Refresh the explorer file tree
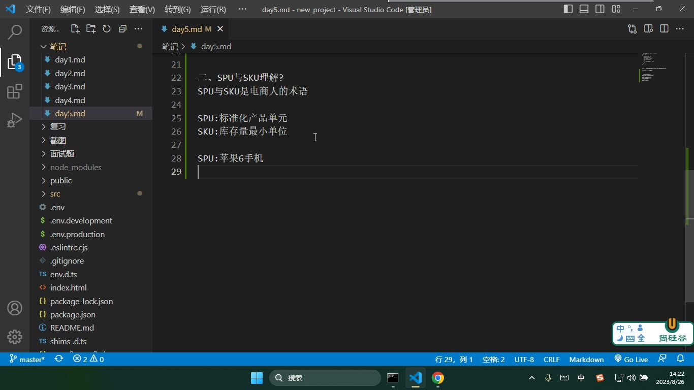 pyautogui.click(x=107, y=29)
